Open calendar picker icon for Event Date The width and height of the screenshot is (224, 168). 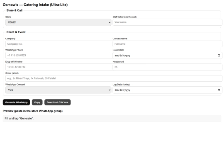pyautogui.click(x=219, y=56)
